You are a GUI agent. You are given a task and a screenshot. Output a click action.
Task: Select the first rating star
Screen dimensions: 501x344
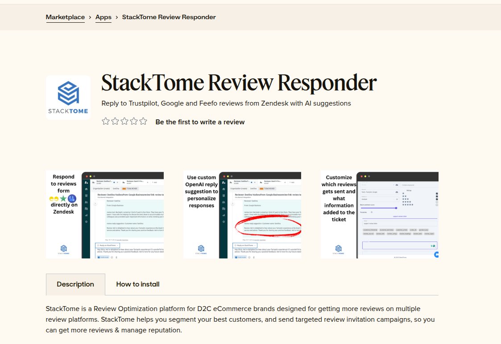[106, 121]
